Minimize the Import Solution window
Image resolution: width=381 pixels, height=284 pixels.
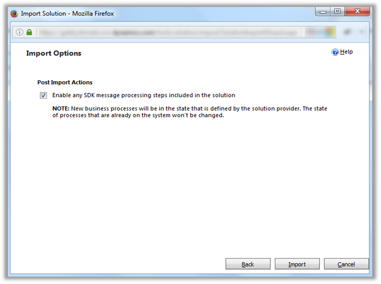(x=323, y=12)
